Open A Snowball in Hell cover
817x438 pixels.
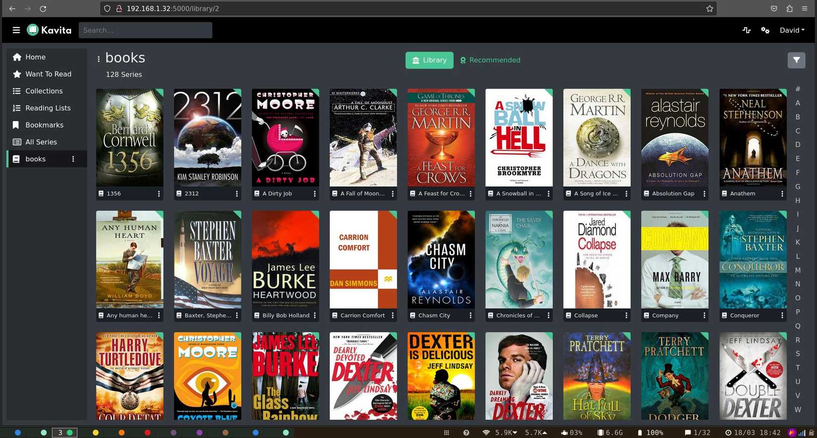point(519,137)
